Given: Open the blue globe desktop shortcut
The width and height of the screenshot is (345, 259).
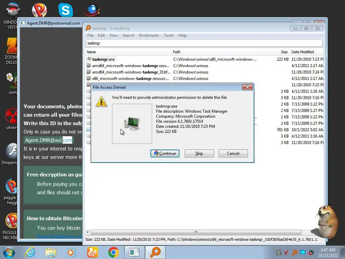Looking at the screenshot, I should (92, 10).
